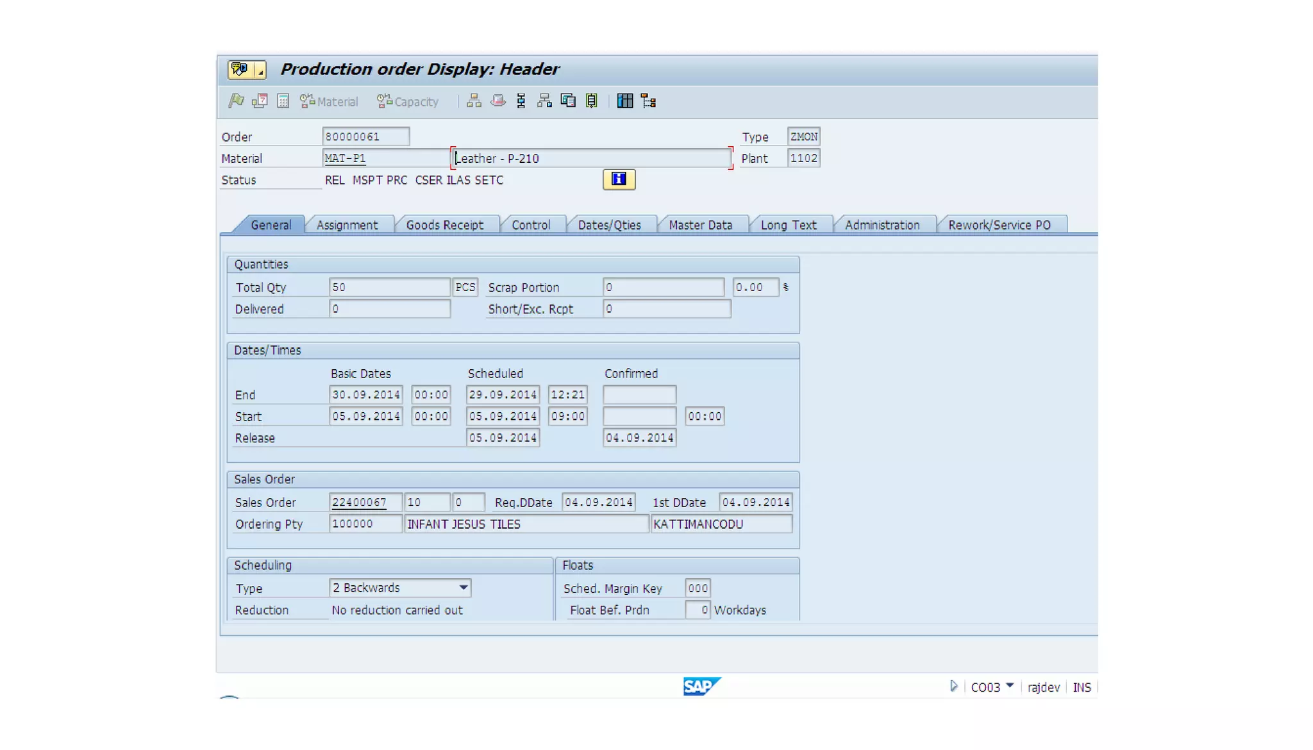Viewport: 1313px width, 750px height.
Task: Expand the Scheduling Type Backwards dropdown
Action: coord(463,588)
